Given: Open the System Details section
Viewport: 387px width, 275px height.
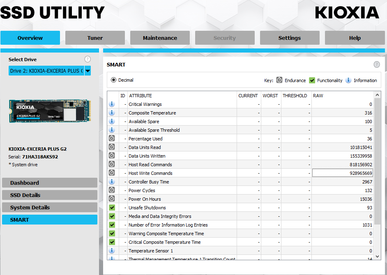Looking at the screenshot, I should pos(50,207).
